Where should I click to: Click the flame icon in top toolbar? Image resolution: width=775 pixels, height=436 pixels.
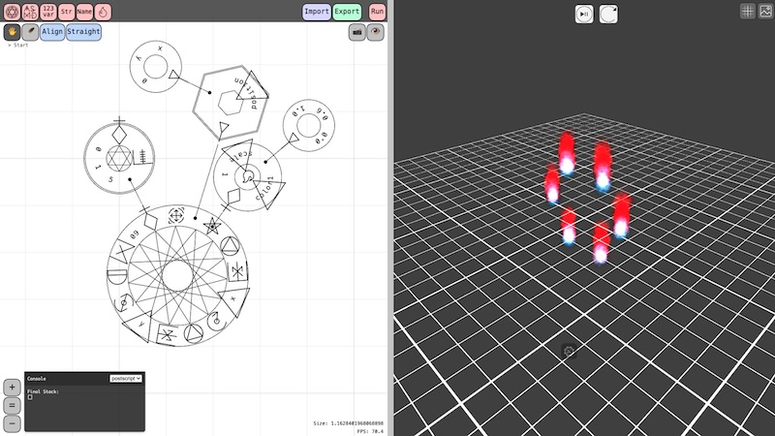(x=103, y=12)
